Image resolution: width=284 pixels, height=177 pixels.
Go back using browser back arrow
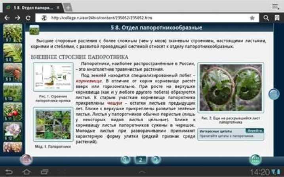[7, 18]
